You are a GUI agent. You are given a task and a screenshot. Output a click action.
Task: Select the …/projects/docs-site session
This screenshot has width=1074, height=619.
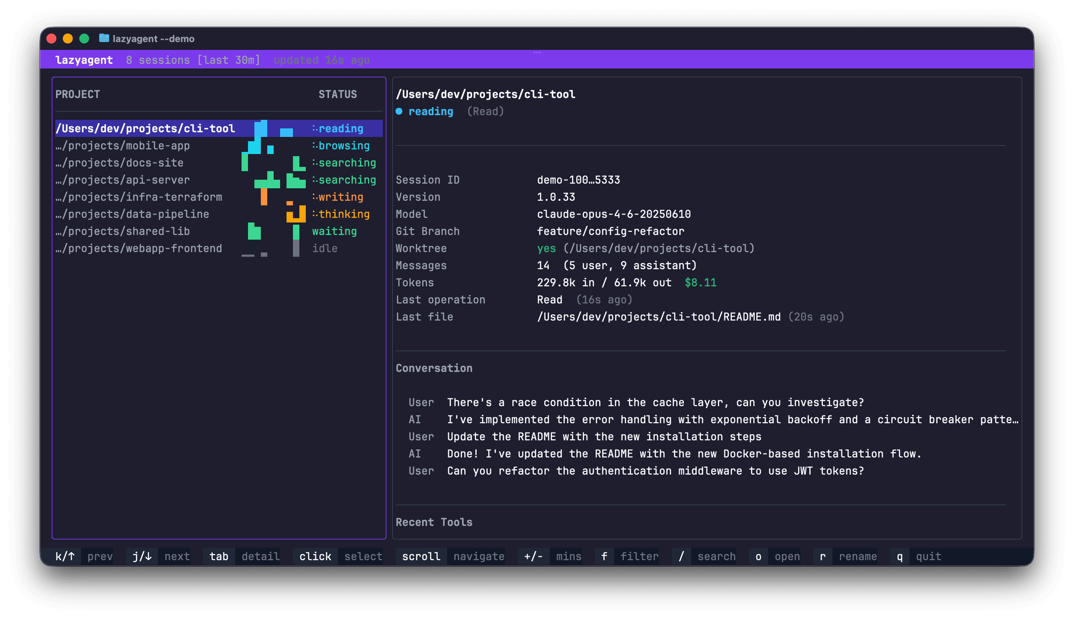tap(219, 162)
